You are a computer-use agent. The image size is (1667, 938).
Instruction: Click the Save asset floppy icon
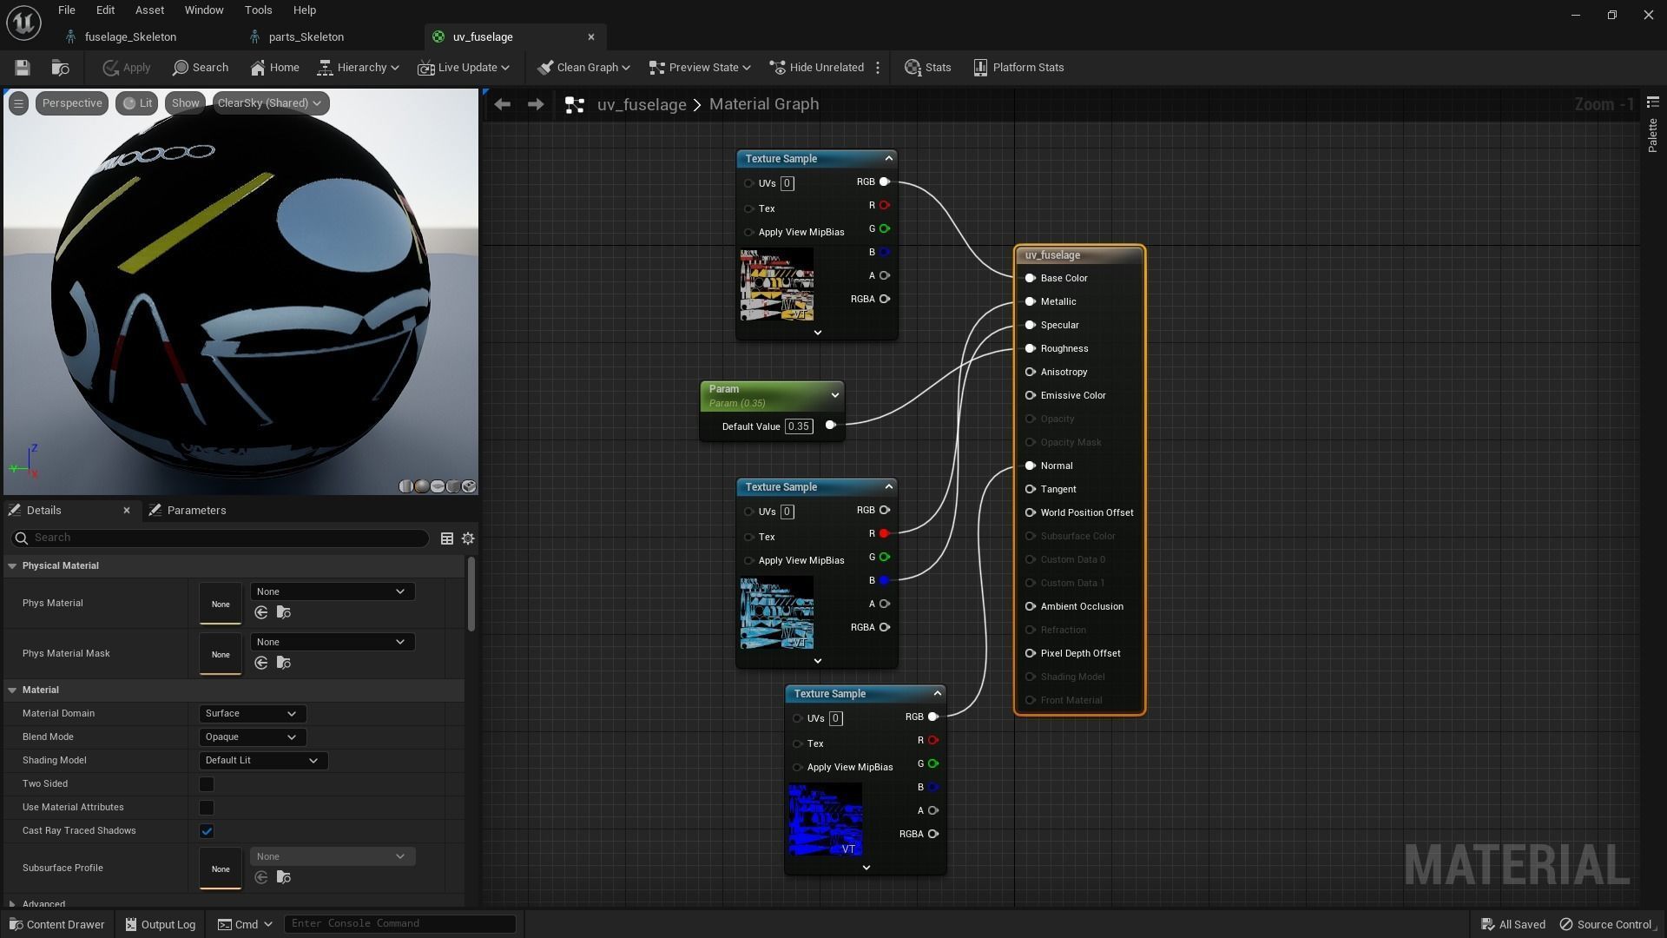23,68
